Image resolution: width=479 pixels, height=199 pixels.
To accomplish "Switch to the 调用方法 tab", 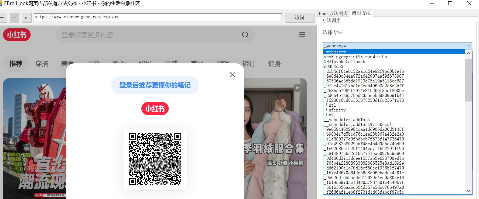I will (361, 13).
